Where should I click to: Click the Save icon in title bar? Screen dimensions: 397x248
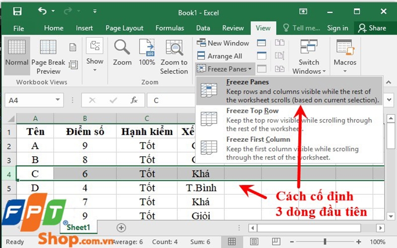click(x=17, y=11)
